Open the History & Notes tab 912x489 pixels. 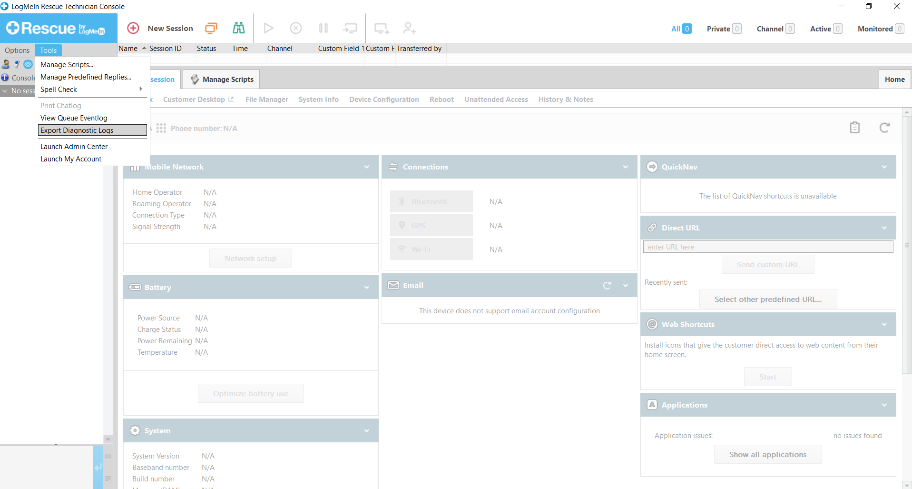tap(566, 99)
